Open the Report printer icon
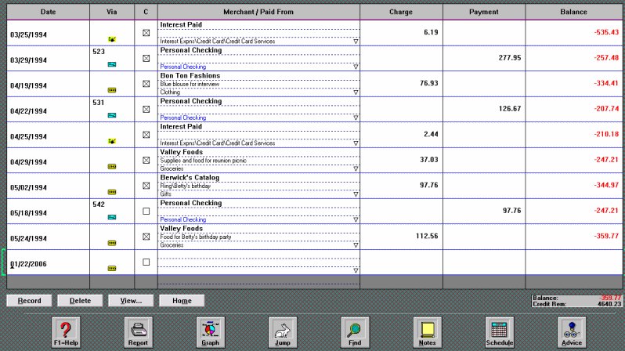Viewport: 625px width, 351px height. point(138,329)
